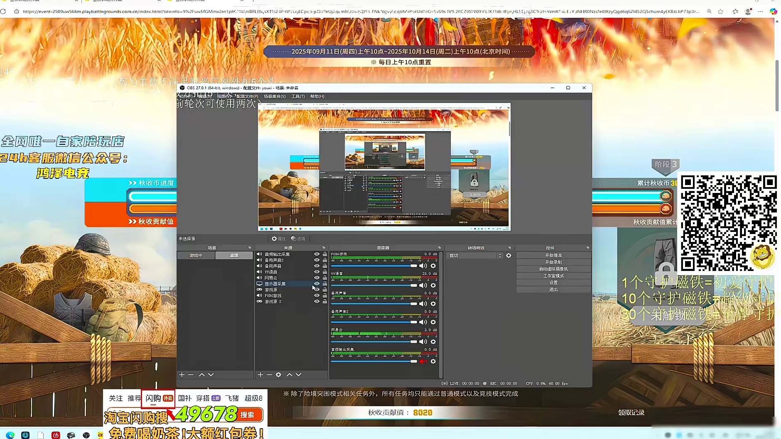Open the 场景集合(S) menu
Screen dimensions: 781x439
pyautogui.click(x=275, y=96)
